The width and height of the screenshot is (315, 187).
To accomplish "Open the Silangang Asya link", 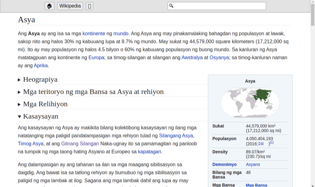I will 176,136.
